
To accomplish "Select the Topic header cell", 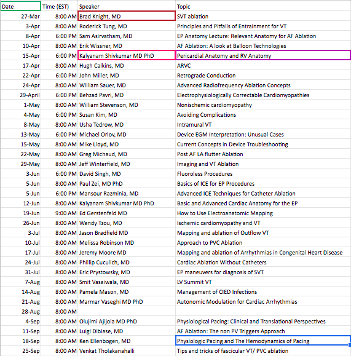I will pyautogui.click(x=263, y=6).
